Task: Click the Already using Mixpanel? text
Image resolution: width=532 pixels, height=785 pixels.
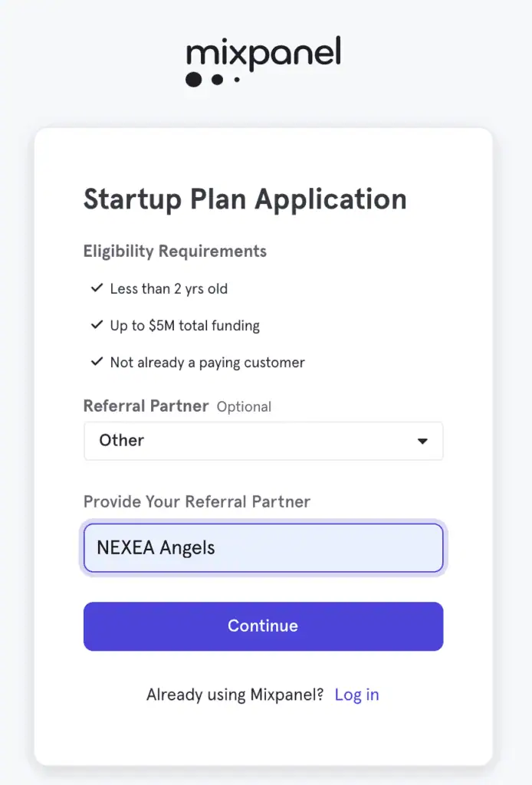Action: tap(235, 695)
